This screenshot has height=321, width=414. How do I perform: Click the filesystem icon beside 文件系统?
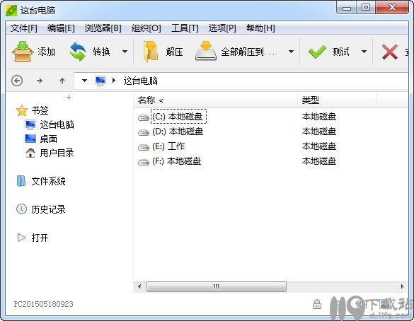pyautogui.click(x=21, y=181)
